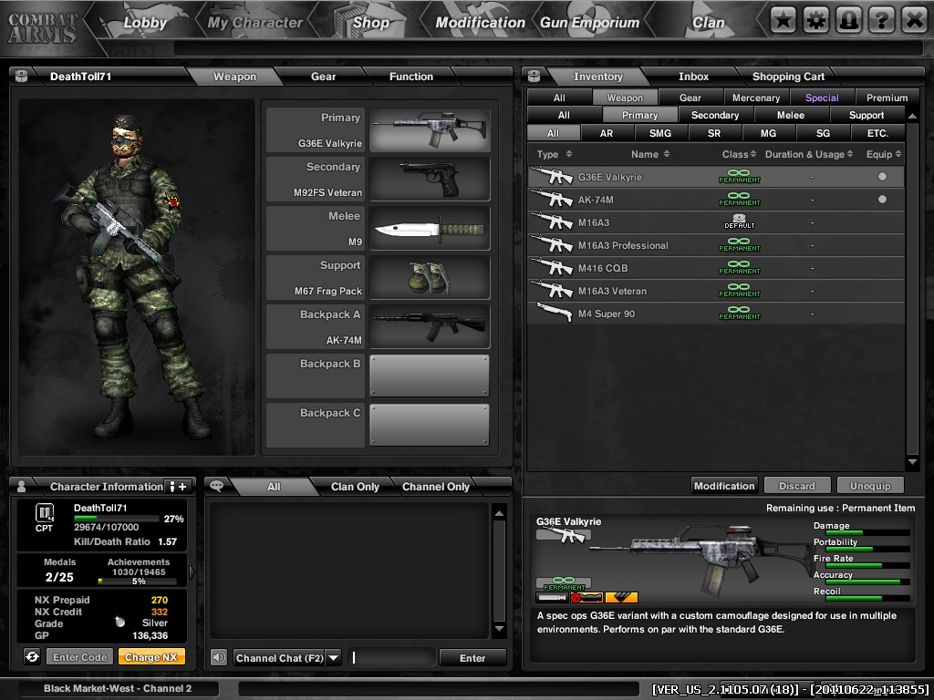Select the M9 knife Melee slot image
Screen dimensions: 934x700
pyautogui.click(x=430, y=229)
